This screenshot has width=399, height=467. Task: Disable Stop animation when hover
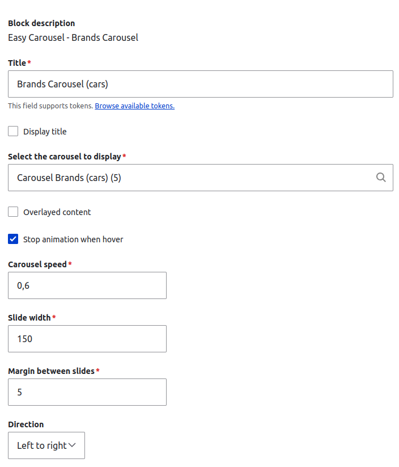(12, 239)
